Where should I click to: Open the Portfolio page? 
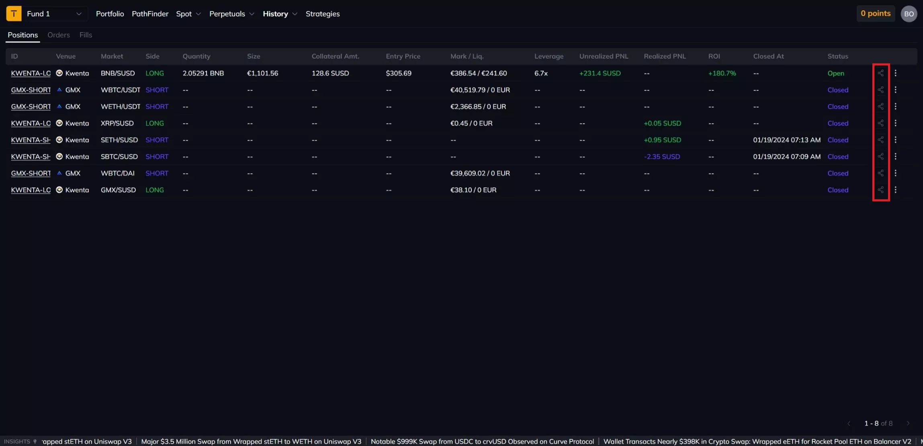click(110, 14)
